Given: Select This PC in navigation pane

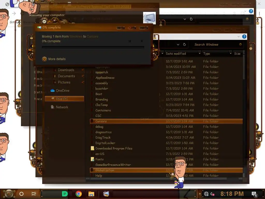Looking at the screenshot, I should 64,99.
